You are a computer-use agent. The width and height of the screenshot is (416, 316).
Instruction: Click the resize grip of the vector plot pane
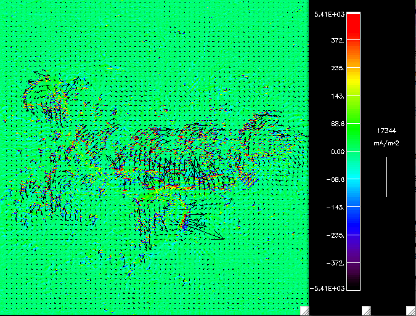pos(304,311)
